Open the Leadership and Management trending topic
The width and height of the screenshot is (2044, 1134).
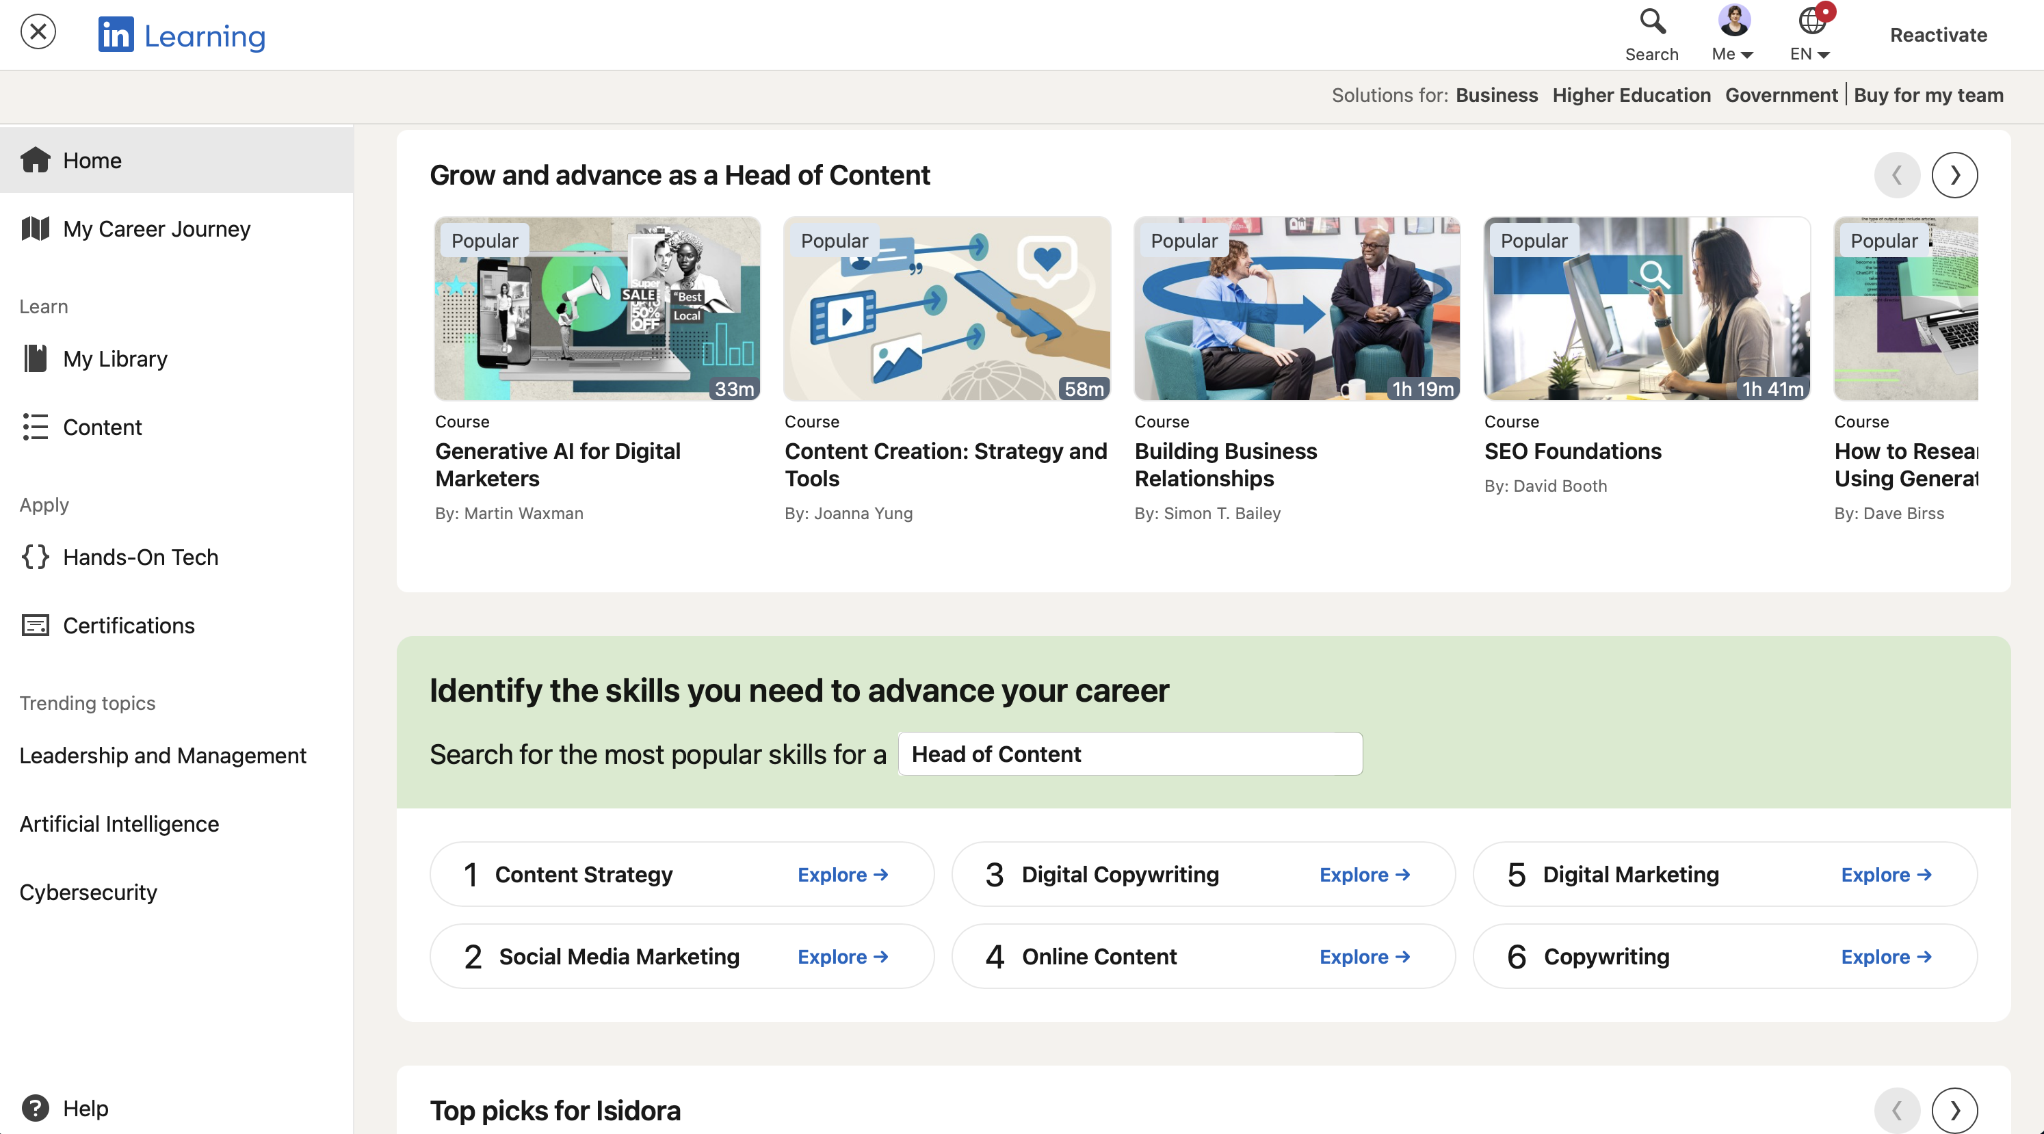163,754
